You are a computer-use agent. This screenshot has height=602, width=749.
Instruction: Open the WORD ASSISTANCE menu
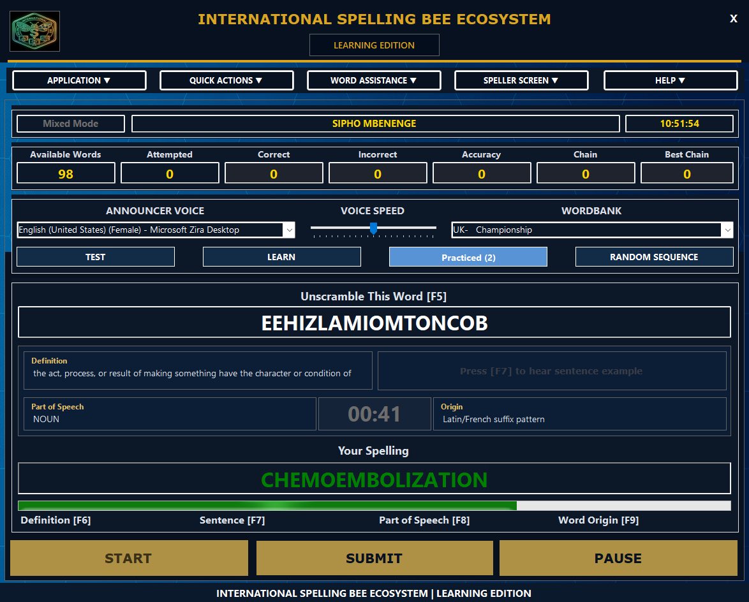click(x=374, y=80)
